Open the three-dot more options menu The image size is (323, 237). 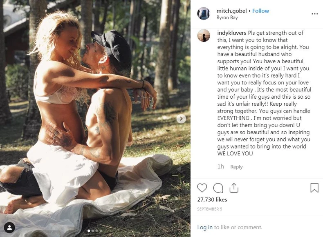click(314, 14)
